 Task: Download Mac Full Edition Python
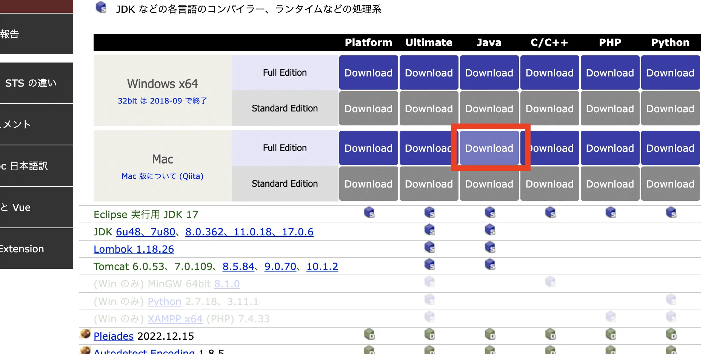(x=671, y=148)
